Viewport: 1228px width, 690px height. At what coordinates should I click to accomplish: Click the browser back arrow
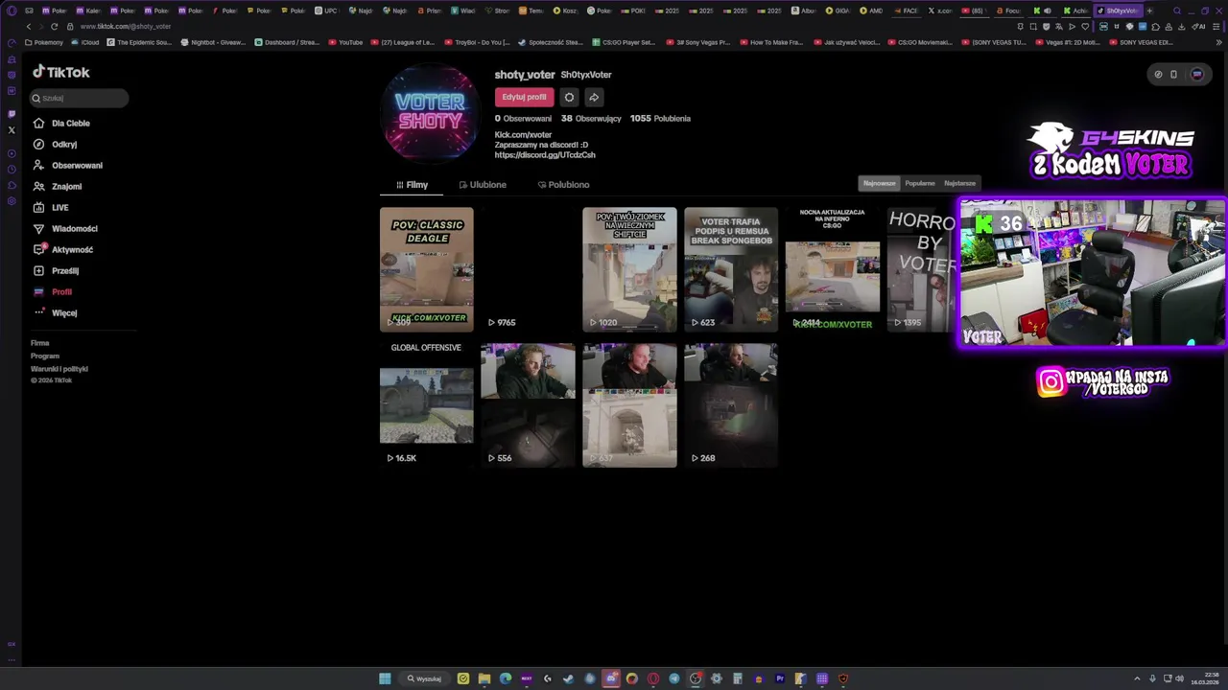pyautogui.click(x=29, y=26)
